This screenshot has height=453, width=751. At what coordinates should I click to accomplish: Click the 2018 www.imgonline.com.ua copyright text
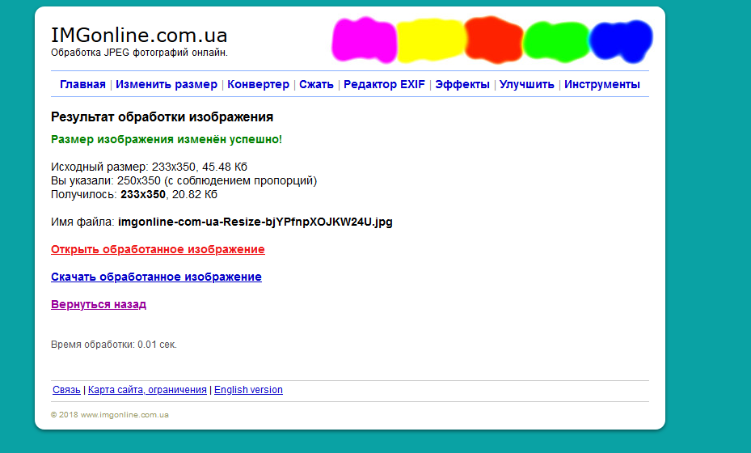pos(110,415)
